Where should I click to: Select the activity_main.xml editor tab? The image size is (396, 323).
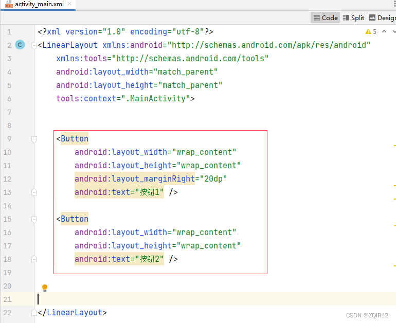coord(38,5)
